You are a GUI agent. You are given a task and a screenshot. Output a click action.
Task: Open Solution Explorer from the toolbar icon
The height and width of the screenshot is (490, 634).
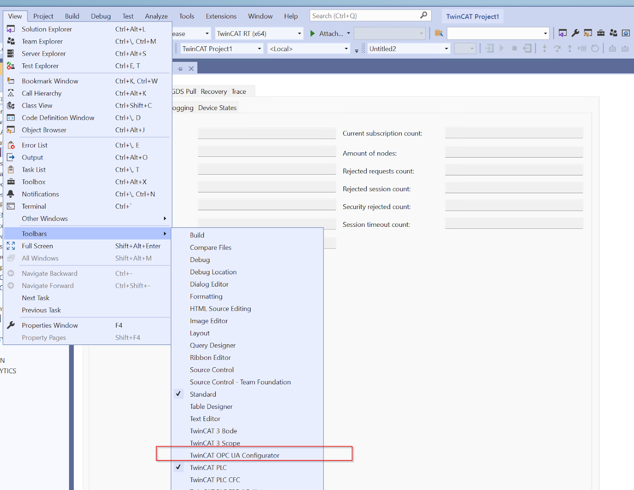[x=563, y=33]
